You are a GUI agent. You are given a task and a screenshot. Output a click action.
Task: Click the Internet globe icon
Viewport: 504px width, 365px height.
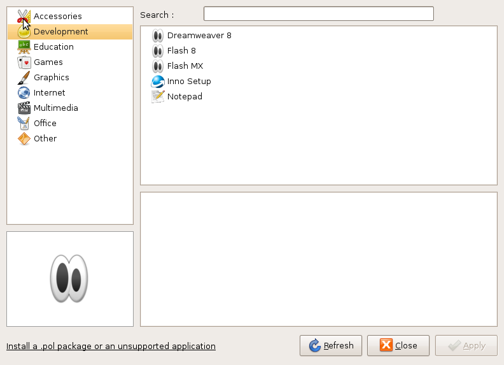pos(24,93)
